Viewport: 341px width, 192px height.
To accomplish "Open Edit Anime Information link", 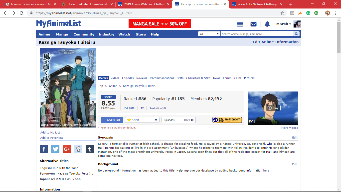I will click(x=275, y=42).
